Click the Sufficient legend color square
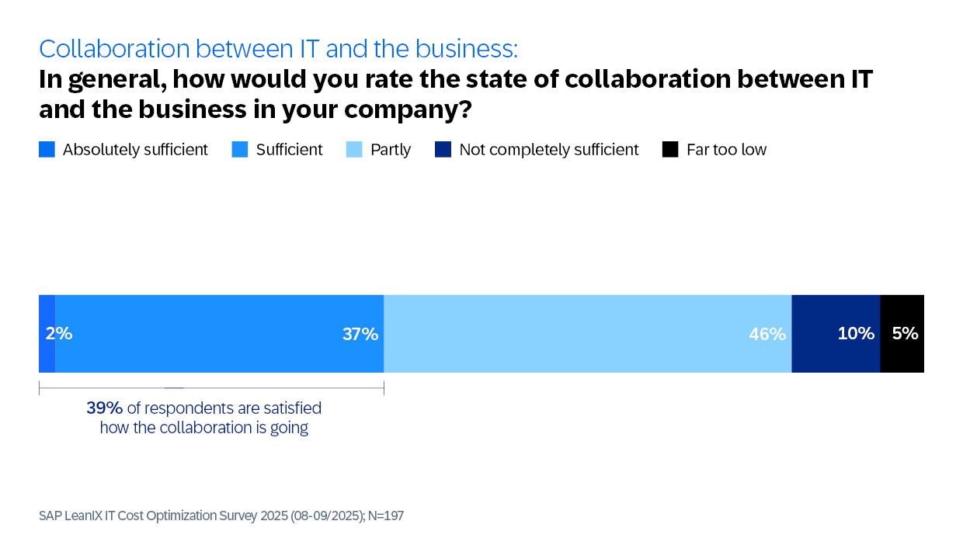 point(240,150)
